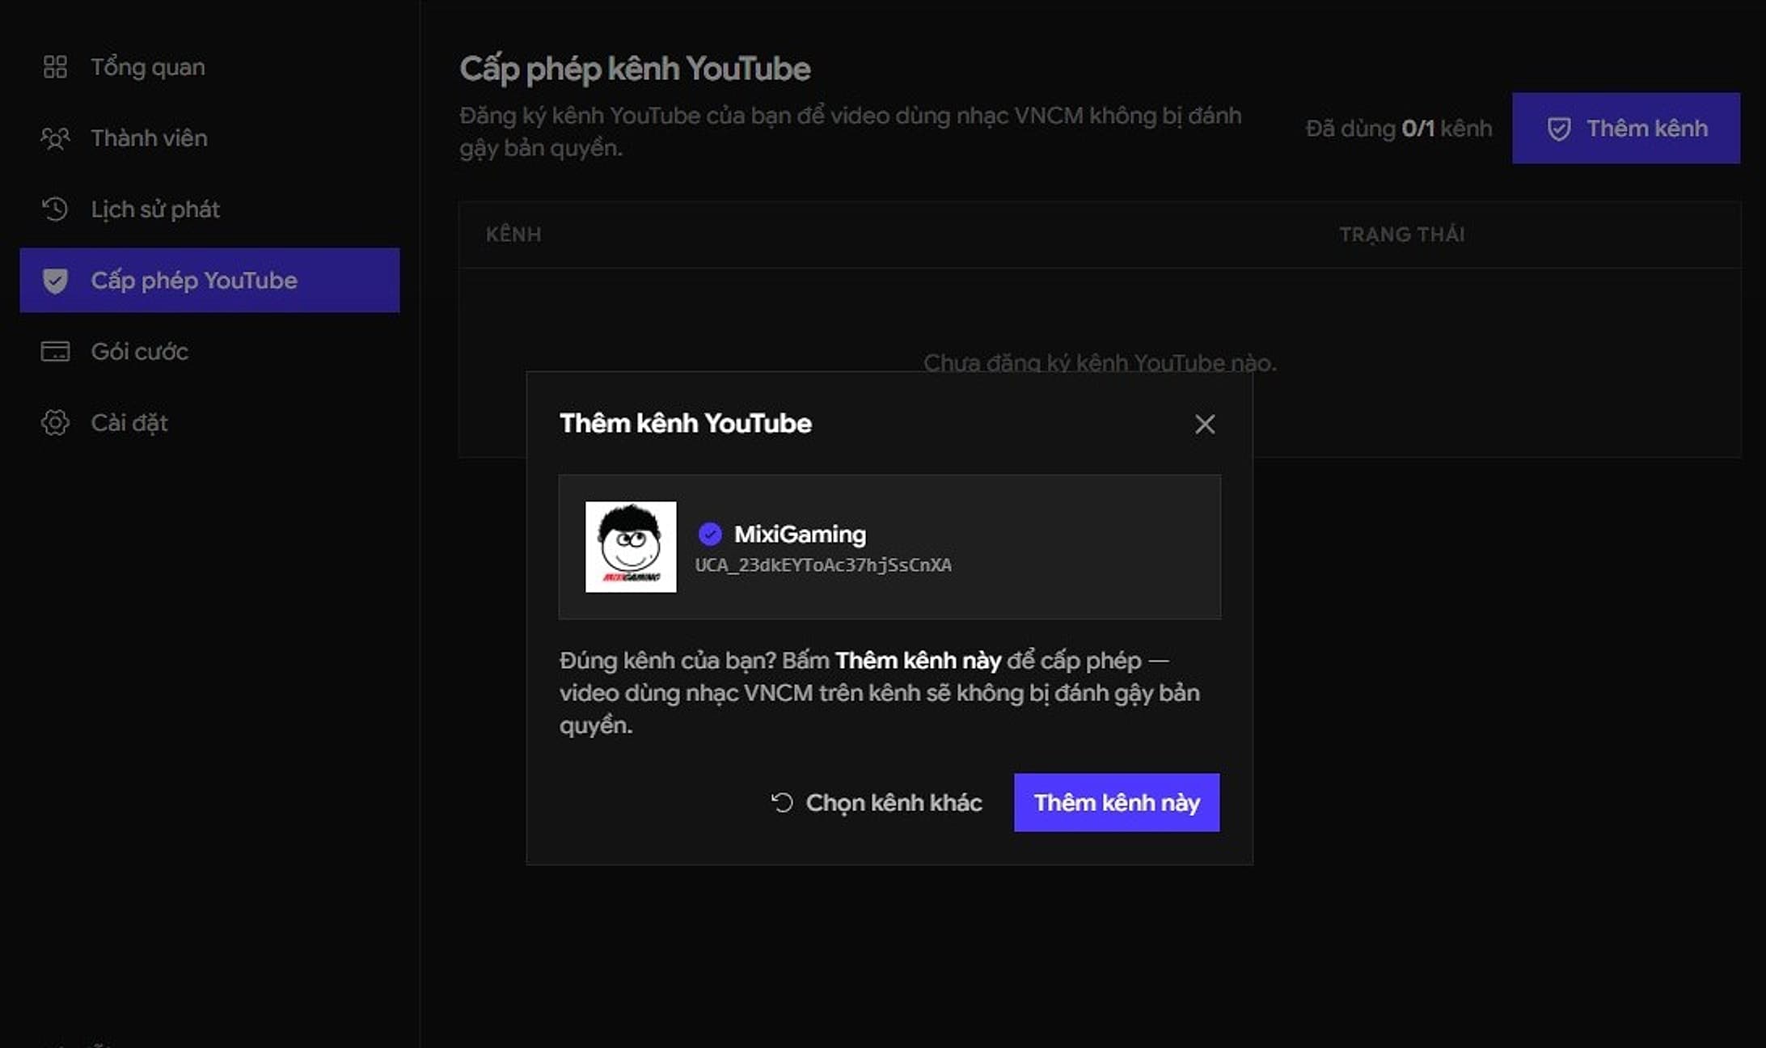This screenshot has width=1766, height=1048.
Task: Click the Đã dùng 0/1 kênh counter
Action: pos(1399,129)
